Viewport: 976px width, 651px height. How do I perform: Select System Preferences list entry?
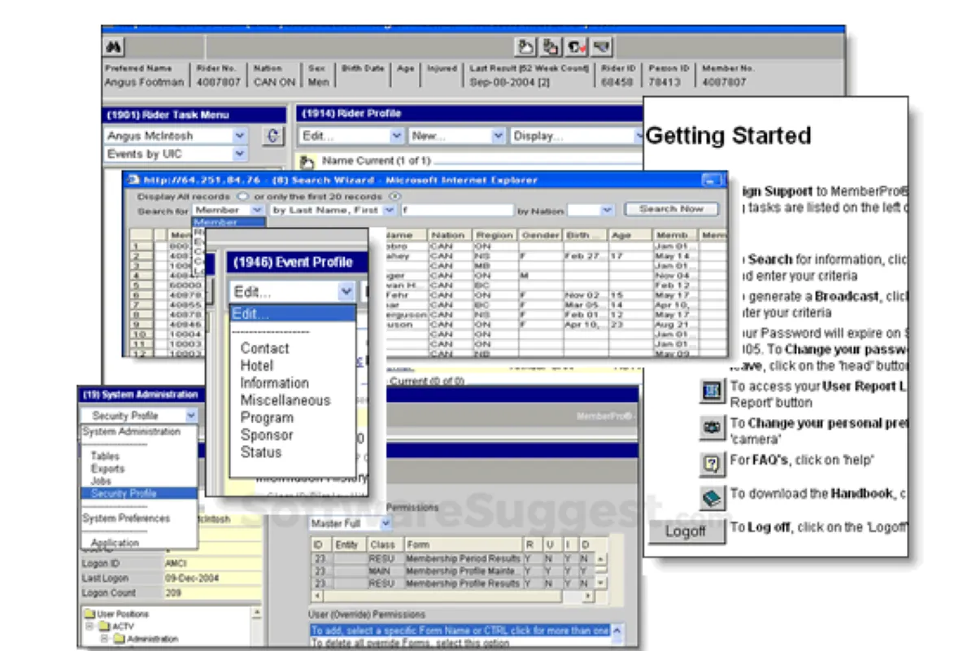126,518
